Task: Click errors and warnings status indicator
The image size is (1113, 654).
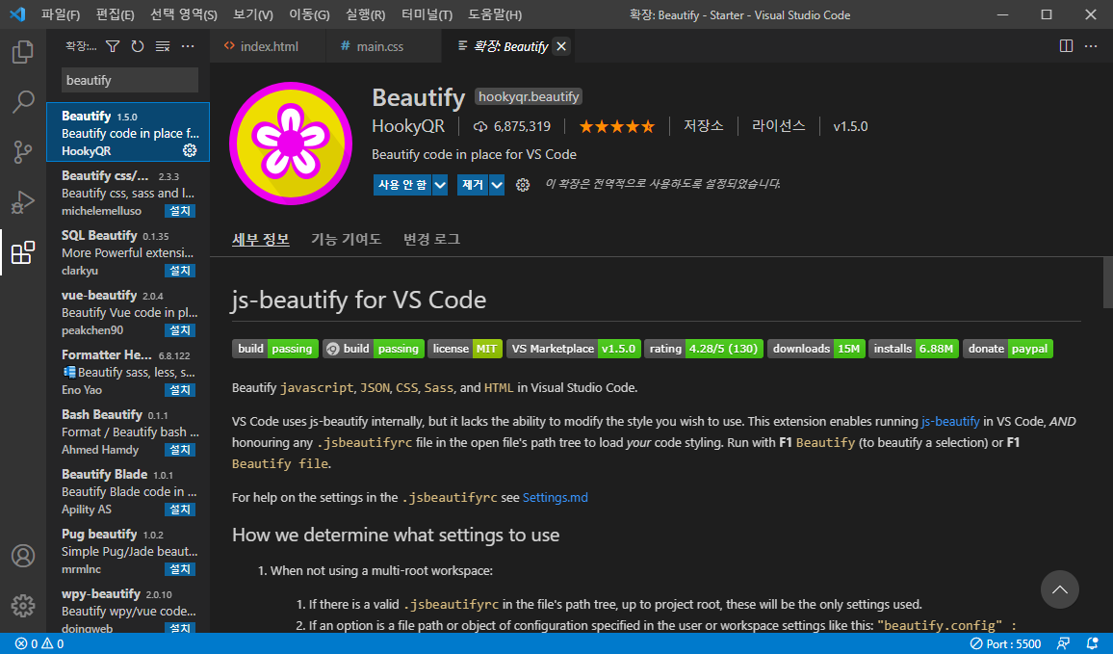Action: (x=39, y=644)
